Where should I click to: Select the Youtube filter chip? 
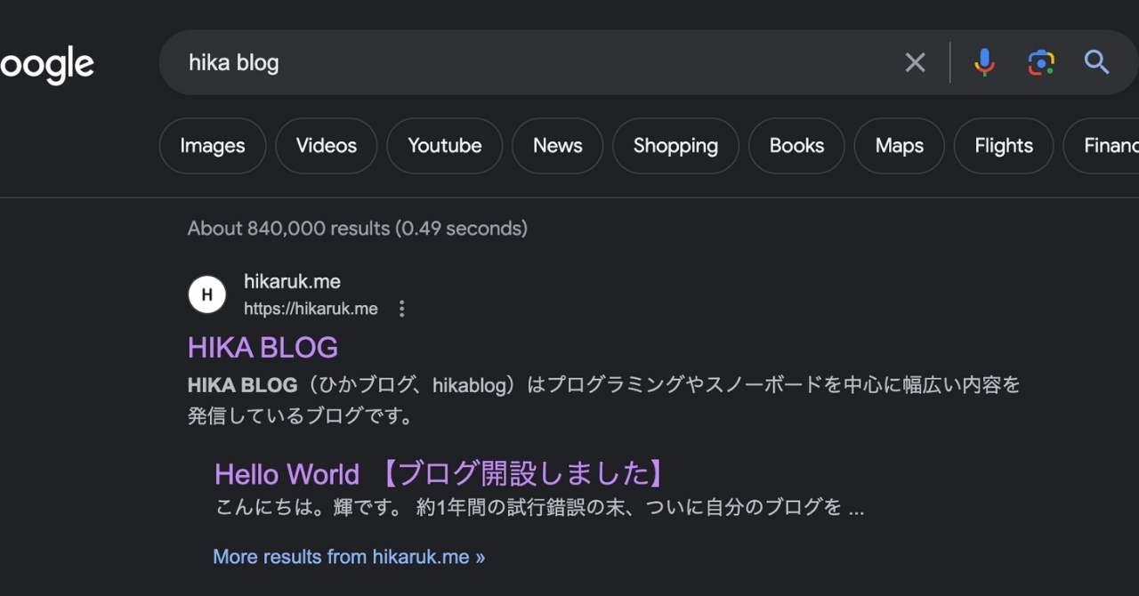(445, 146)
